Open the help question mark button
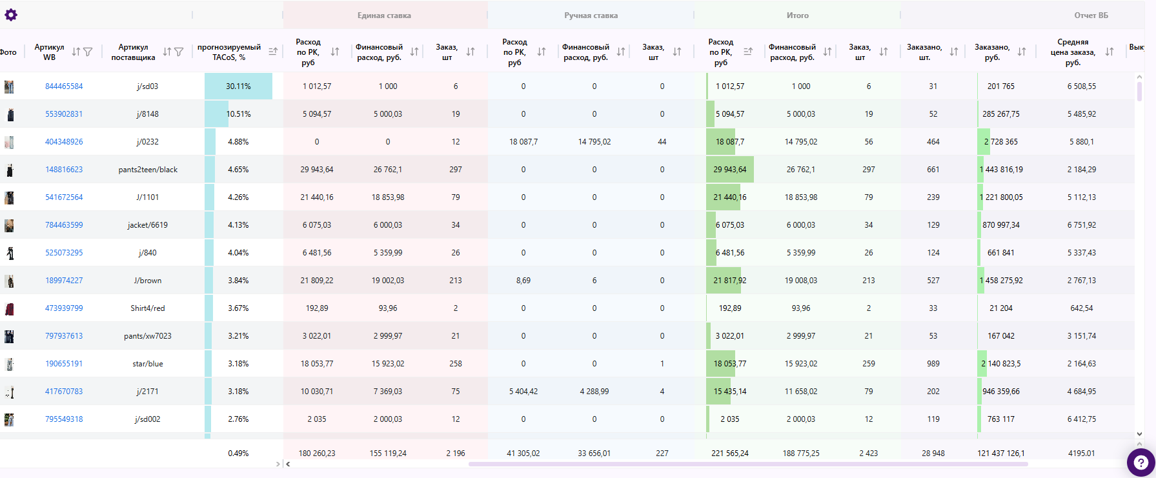The image size is (1156, 478). pyautogui.click(x=1141, y=462)
